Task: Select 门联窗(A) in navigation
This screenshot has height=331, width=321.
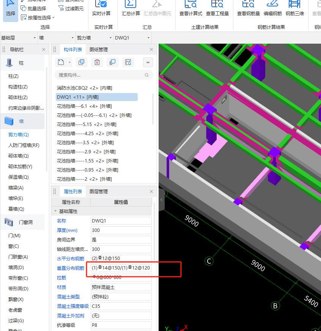Action: click(18, 257)
